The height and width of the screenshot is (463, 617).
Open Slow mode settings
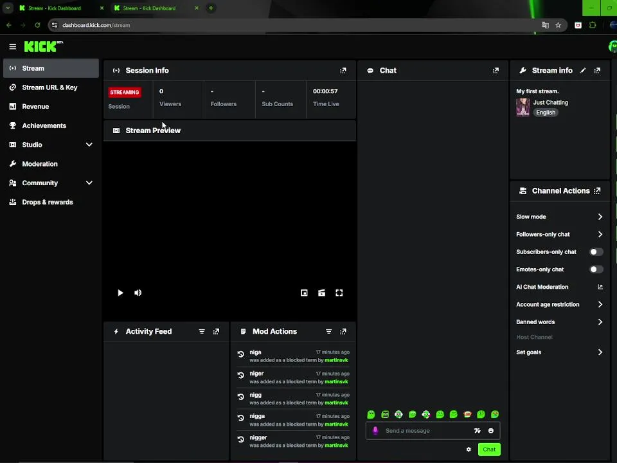(x=559, y=217)
